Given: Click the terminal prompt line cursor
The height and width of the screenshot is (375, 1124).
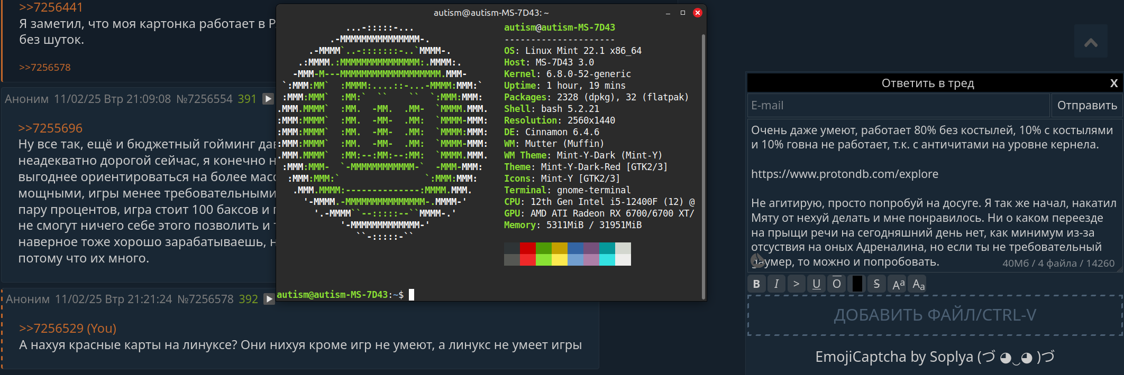Looking at the screenshot, I should 412,294.
